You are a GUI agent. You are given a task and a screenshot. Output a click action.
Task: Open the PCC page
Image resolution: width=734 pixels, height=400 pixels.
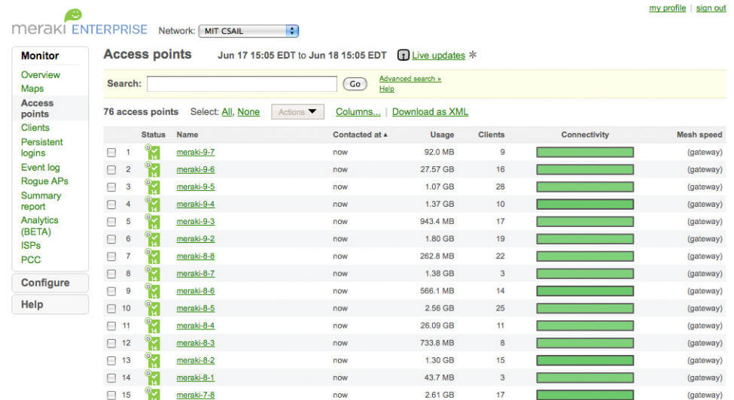click(x=31, y=260)
